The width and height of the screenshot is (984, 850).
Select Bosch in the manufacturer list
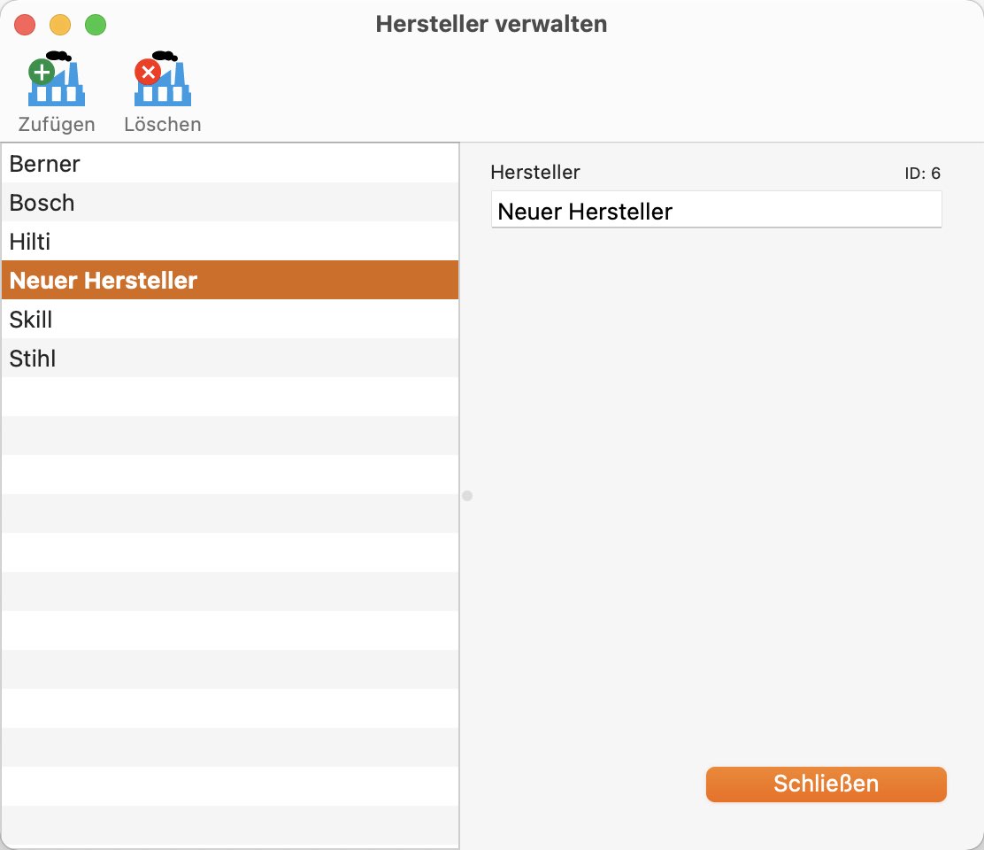point(230,202)
